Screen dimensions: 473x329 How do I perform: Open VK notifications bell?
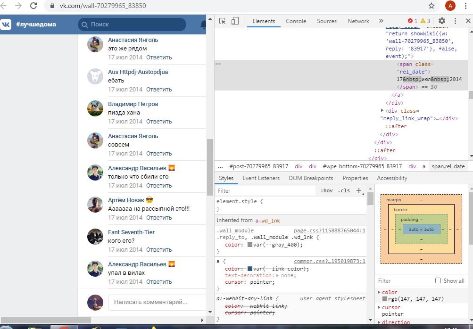[204, 25]
